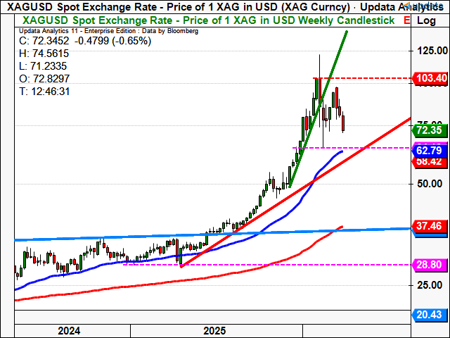This screenshot has height=338, width=450.
Task: Select the red 37.46 price tag
Action: (428, 226)
